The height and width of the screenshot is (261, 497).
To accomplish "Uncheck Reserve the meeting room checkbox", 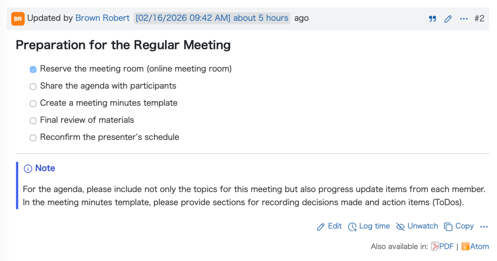I will tap(33, 70).
